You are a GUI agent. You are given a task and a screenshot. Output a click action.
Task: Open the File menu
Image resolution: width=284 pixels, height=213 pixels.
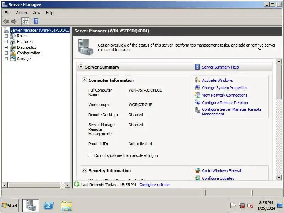tap(7, 13)
